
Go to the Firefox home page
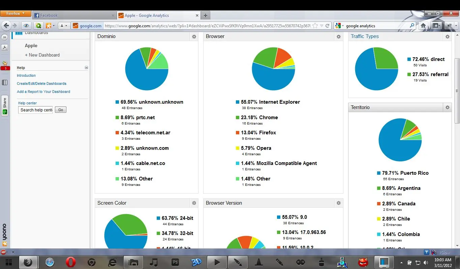[423, 26]
